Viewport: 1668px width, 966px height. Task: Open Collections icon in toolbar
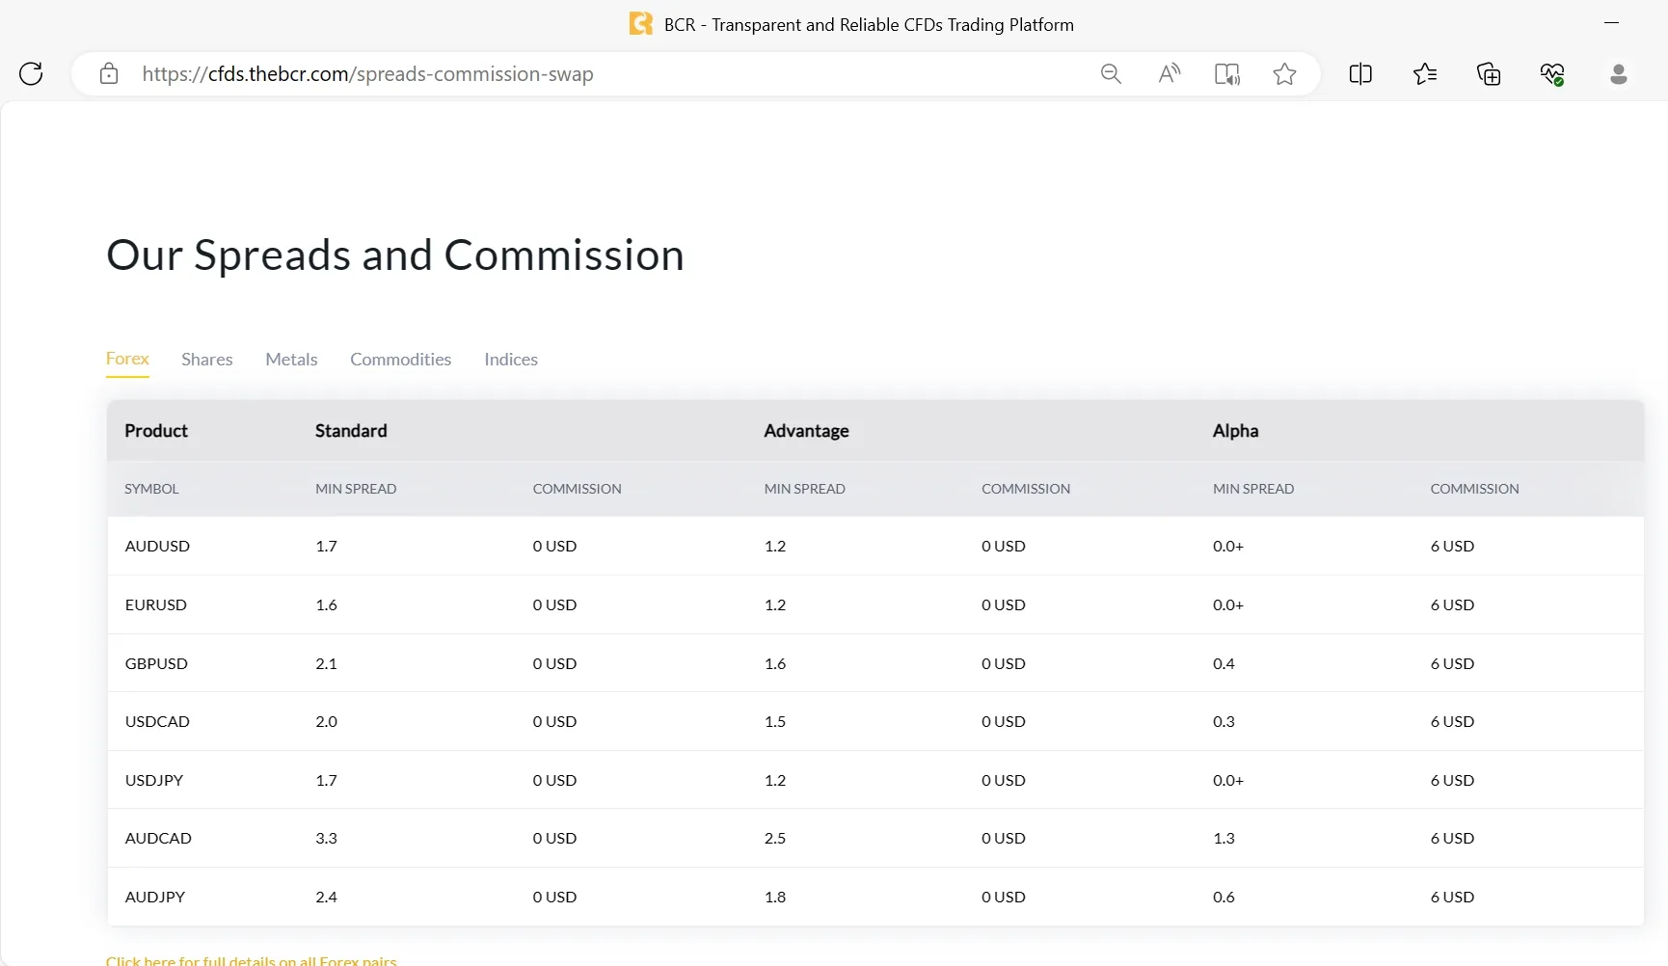pos(1489,74)
